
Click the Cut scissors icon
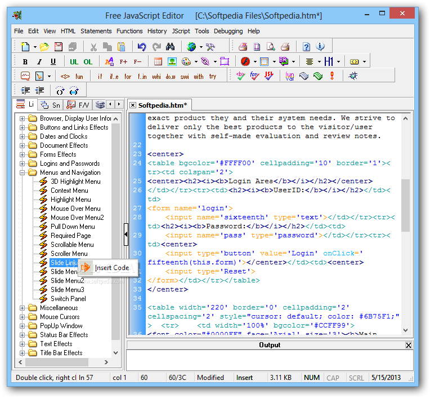[93, 47]
